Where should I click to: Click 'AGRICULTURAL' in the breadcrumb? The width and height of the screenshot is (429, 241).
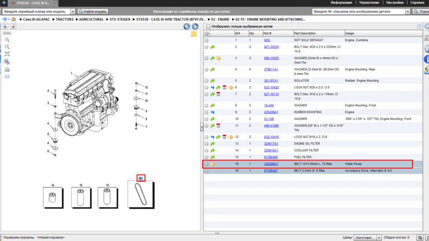[x=91, y=19]
